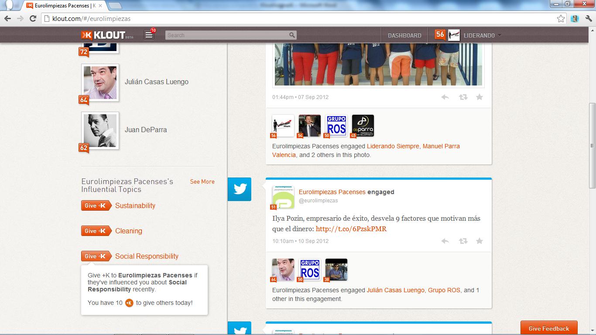Open the photo of people in shorts
The image size is (596, 335).
click(378, 65)
